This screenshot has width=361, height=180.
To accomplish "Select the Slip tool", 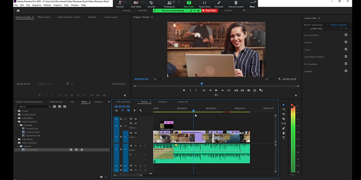I will click(x=284, y=123).
